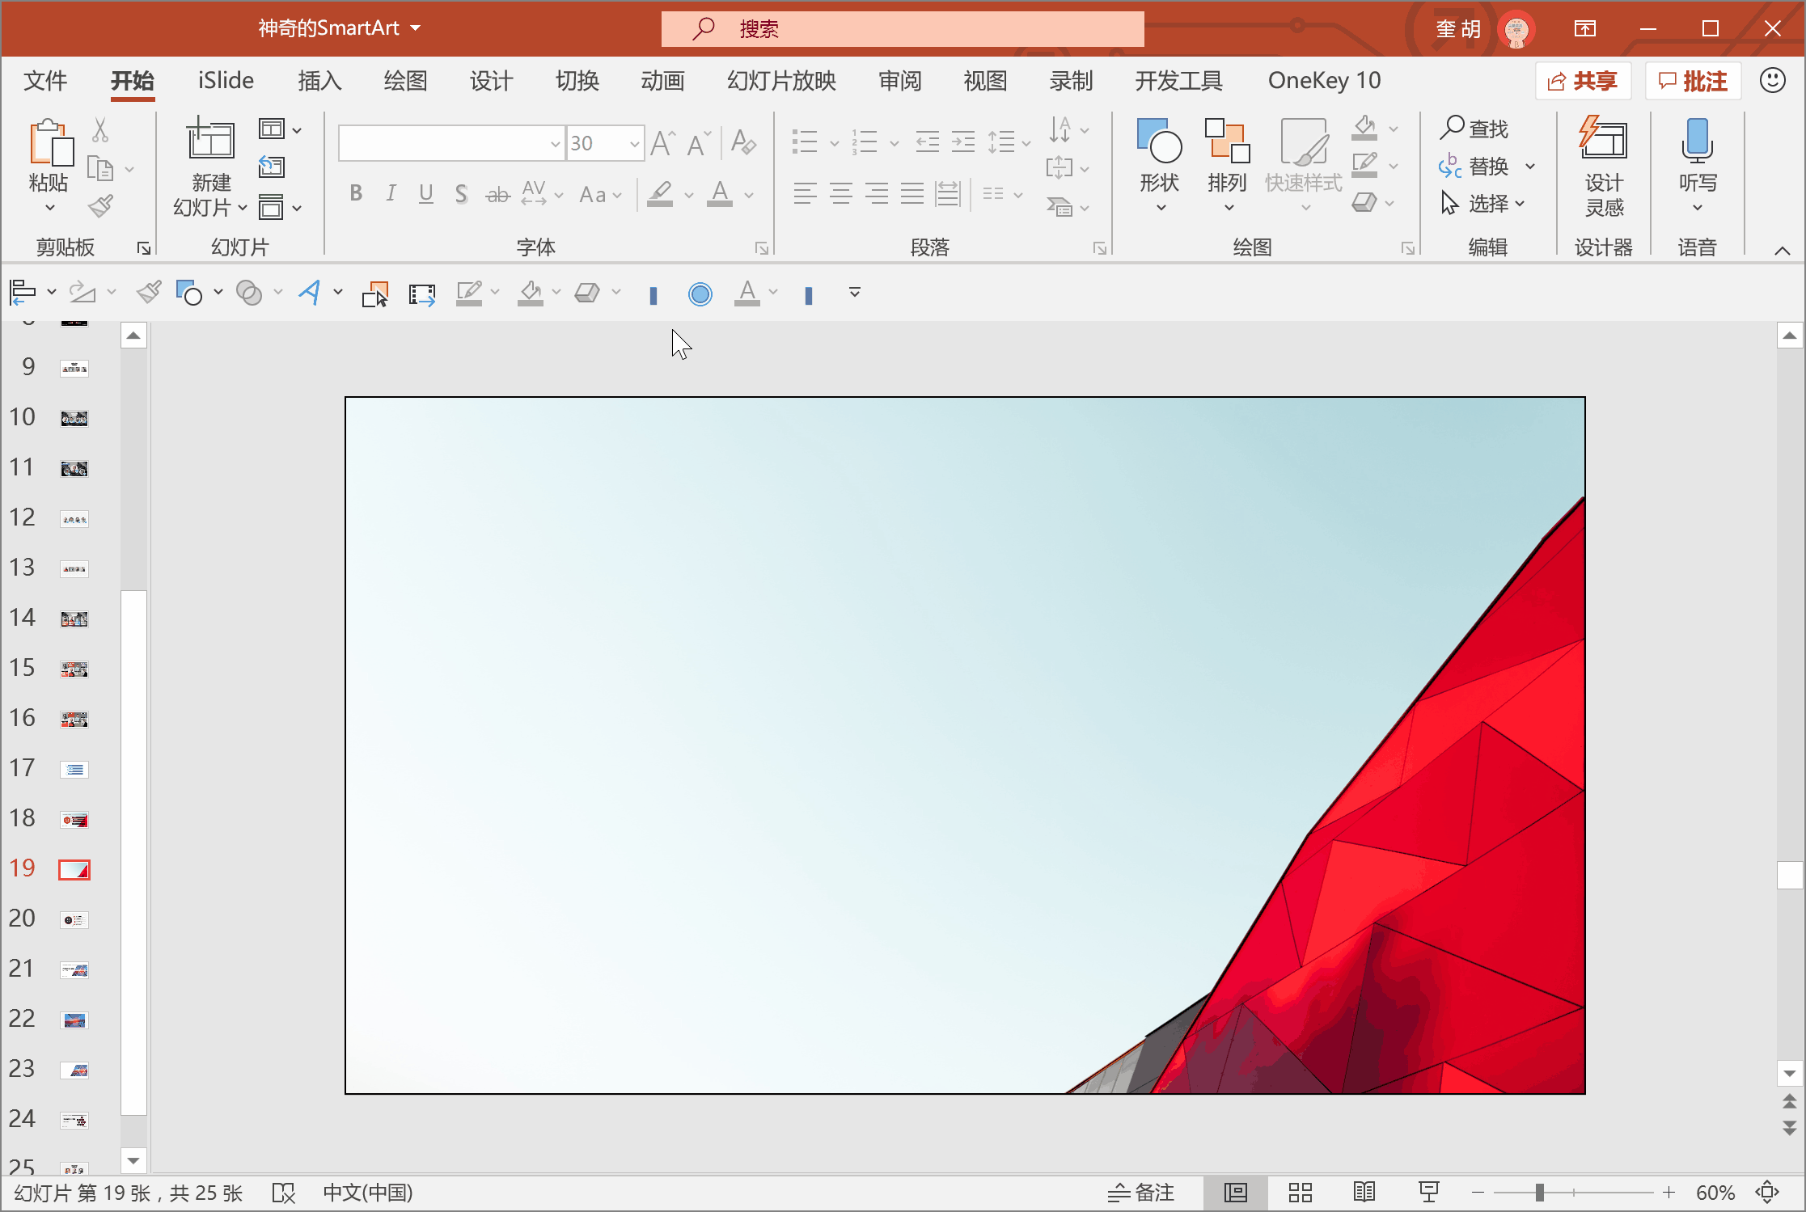This screenshot has width=1806, height=1212.
Task: Toggle Justify text alignment
Action: tap(912, 193)
